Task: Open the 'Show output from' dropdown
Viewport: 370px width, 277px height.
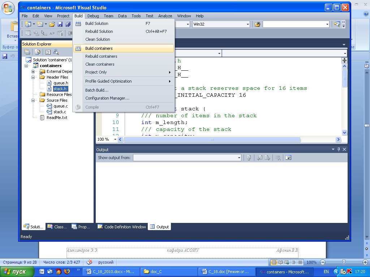Action: pos(239,158)
